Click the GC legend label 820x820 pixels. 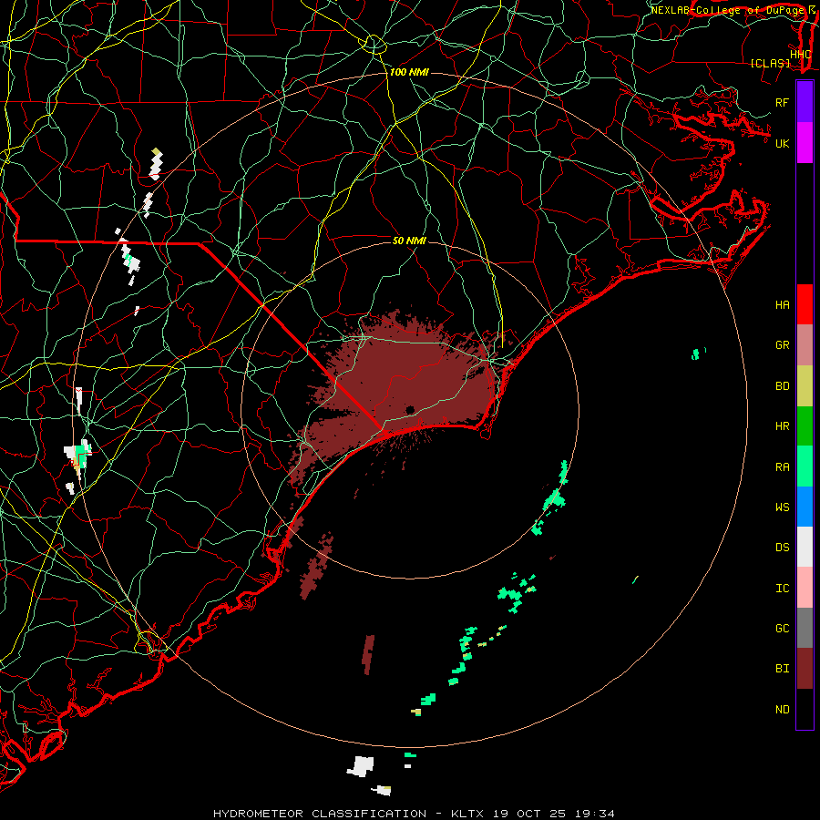(782, 629)
